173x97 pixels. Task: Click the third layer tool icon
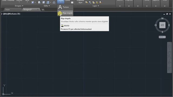click(94, 2)
